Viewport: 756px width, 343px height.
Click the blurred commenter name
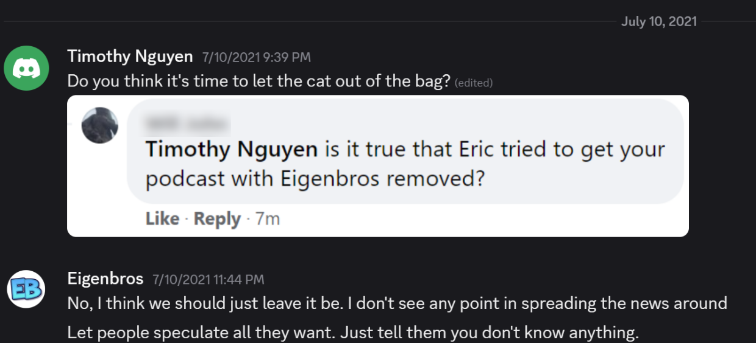point(187,124)
